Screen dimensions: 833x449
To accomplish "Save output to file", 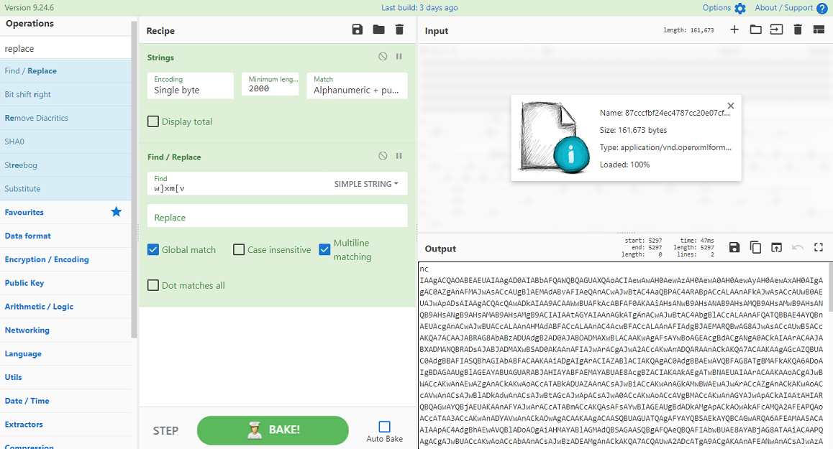I will coord(734,247).
